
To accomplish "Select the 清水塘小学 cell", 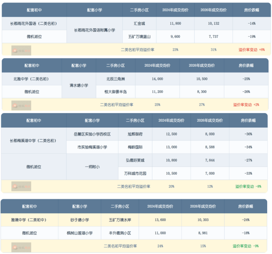I will [79, 85].
